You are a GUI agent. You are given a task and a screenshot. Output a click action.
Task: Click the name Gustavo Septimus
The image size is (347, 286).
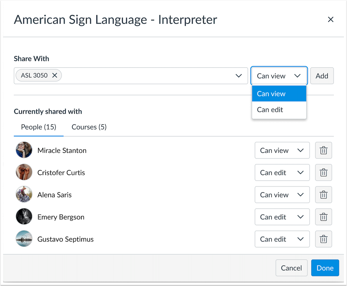66,239
